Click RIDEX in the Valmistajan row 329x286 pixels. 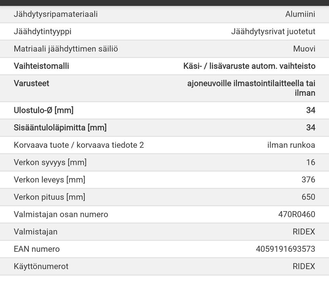304,232
